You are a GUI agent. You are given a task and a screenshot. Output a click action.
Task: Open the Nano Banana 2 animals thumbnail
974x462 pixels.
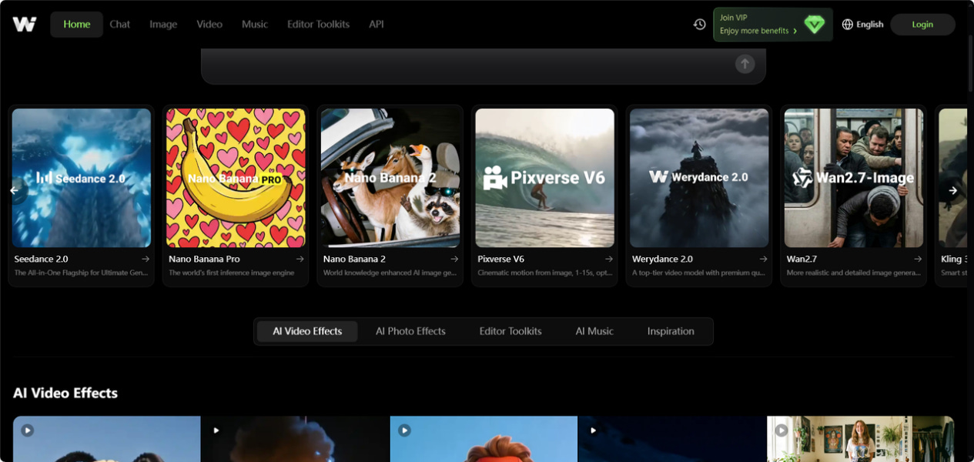coord(390,178)
